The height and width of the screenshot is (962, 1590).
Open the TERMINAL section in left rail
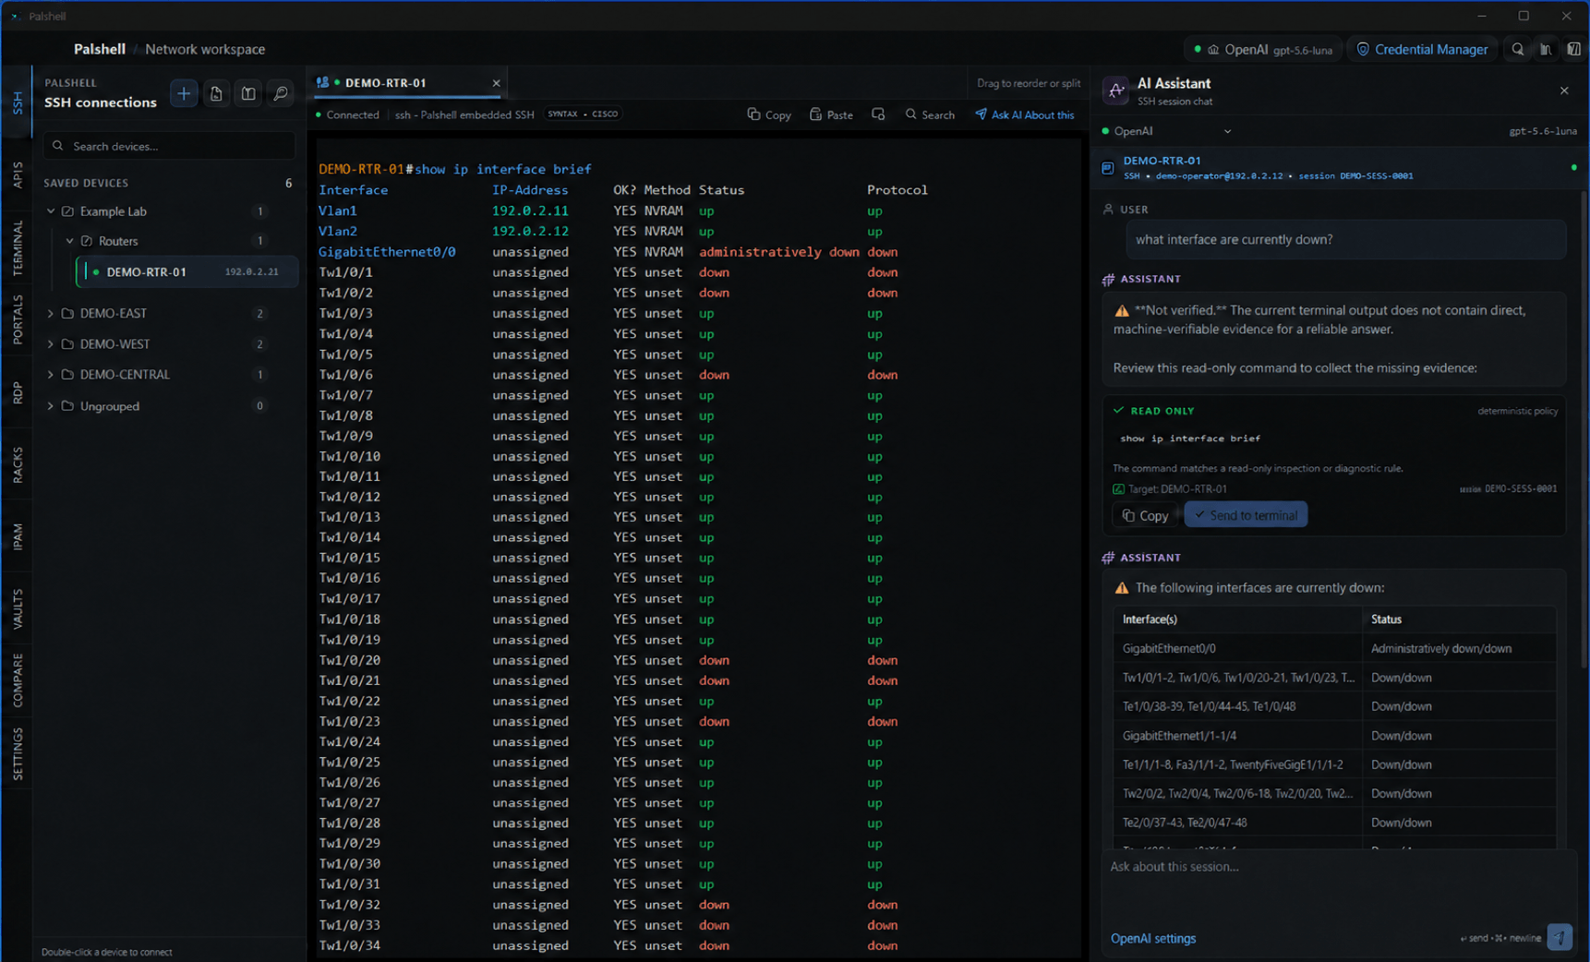pyautogui.click(x=18, y=247)
